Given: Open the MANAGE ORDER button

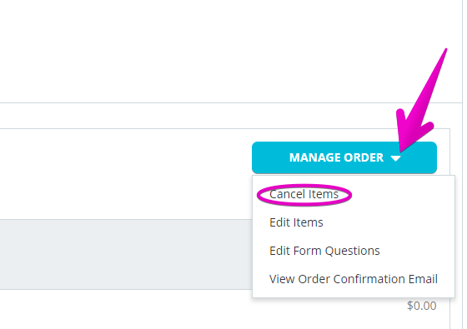Looking at the screenshot, I should coord(344,157).
